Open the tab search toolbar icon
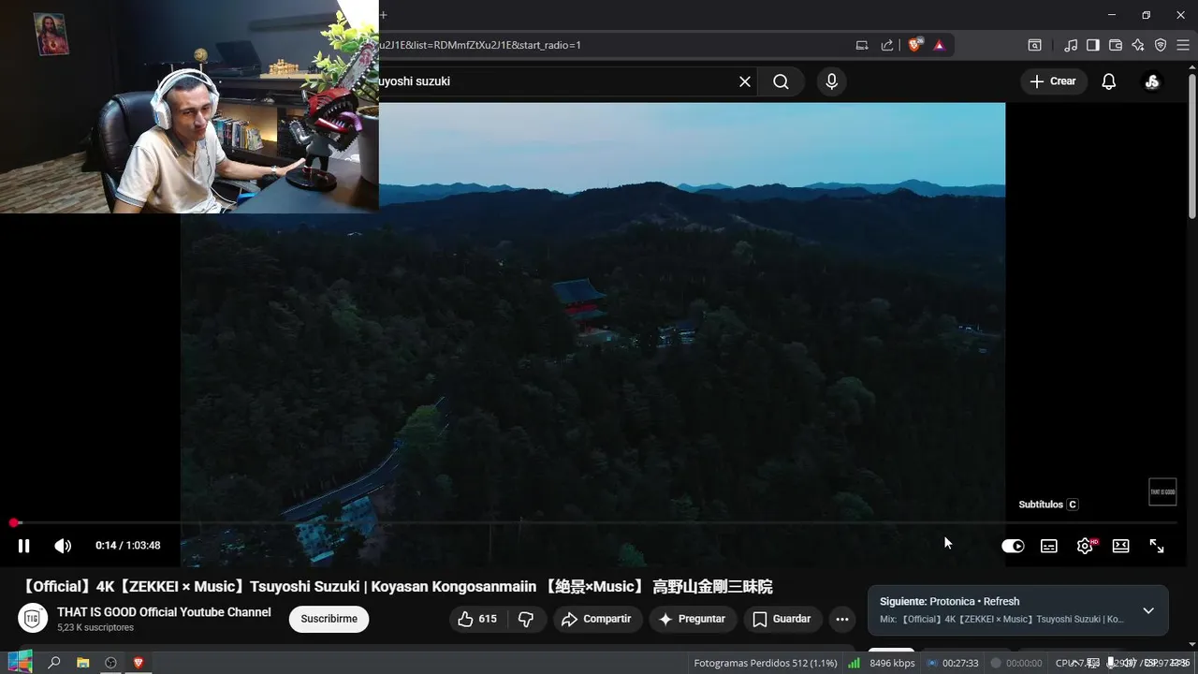Screen dimensions: 1198x674 pyautogui.click(x=1034, y=45)
